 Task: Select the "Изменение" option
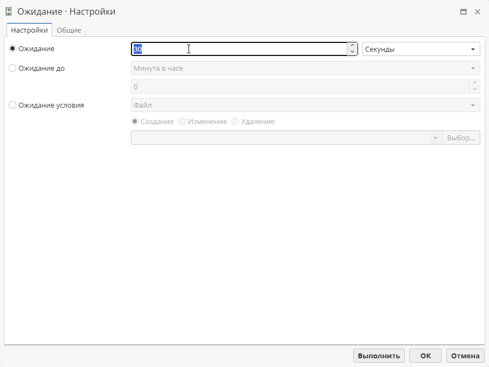[x=182, y=121]
